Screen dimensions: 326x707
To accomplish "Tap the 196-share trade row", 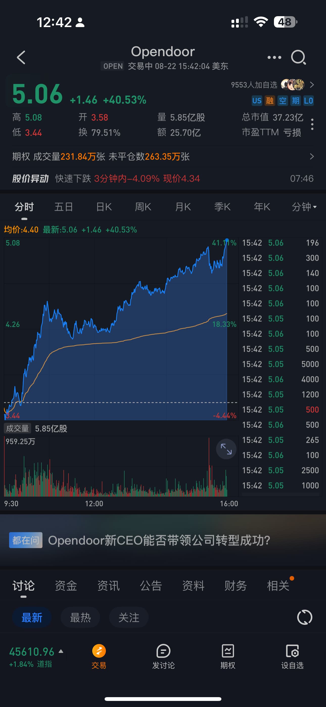I will (x=281, y=243).
